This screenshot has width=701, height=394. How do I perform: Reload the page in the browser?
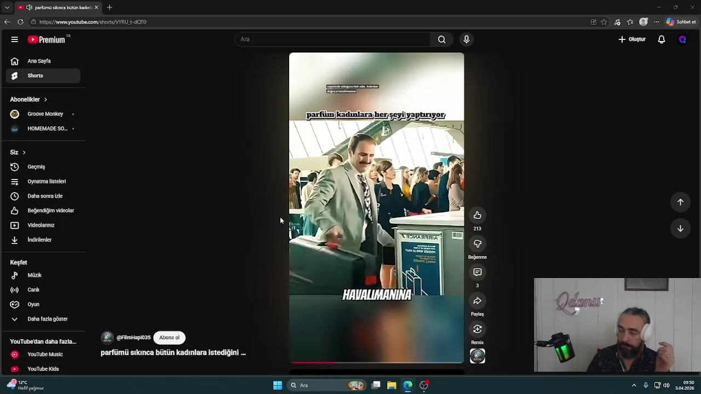pos(20,22)
